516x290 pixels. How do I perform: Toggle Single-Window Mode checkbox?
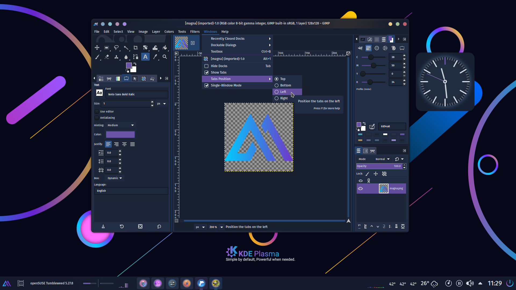pyautogui.click(x=206, y=85)
